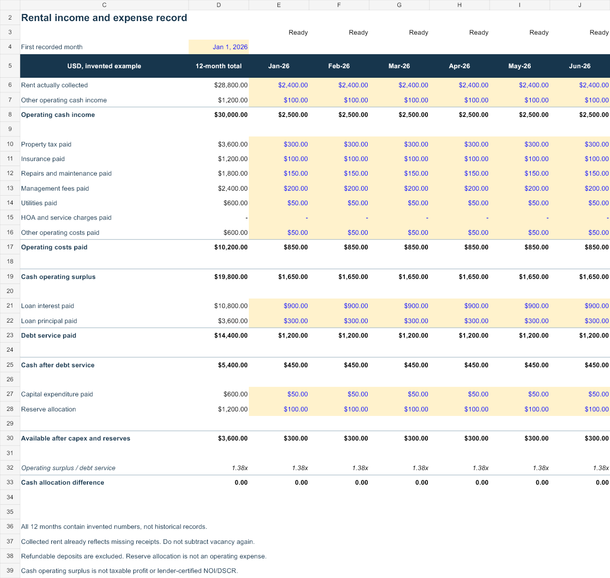Click Cash allocation difference label
This screenshot has width=610, height=578.
(63, 483)
